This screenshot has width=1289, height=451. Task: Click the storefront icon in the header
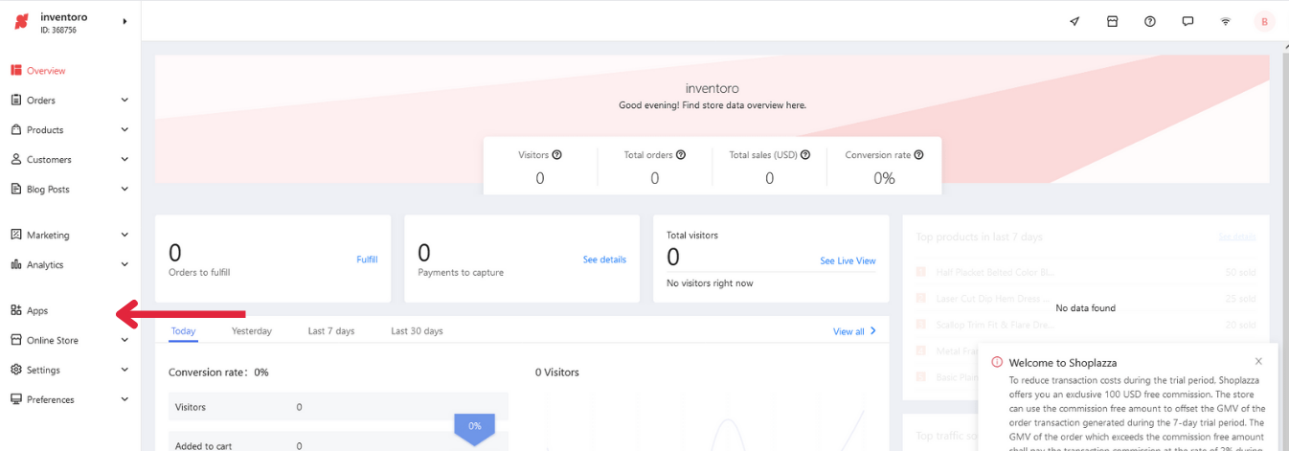[x=1112, y=21]
